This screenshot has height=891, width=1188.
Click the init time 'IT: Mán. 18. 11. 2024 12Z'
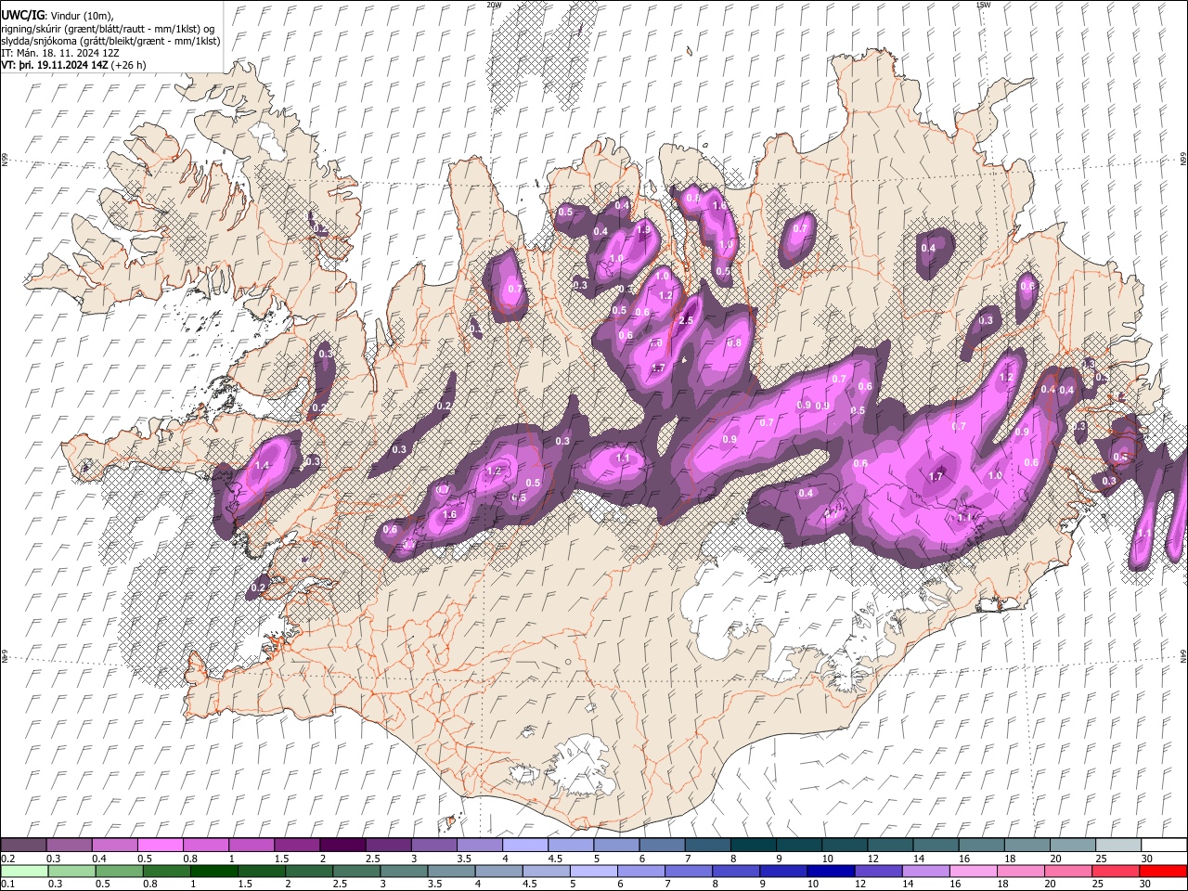click(x=59, y=53)
